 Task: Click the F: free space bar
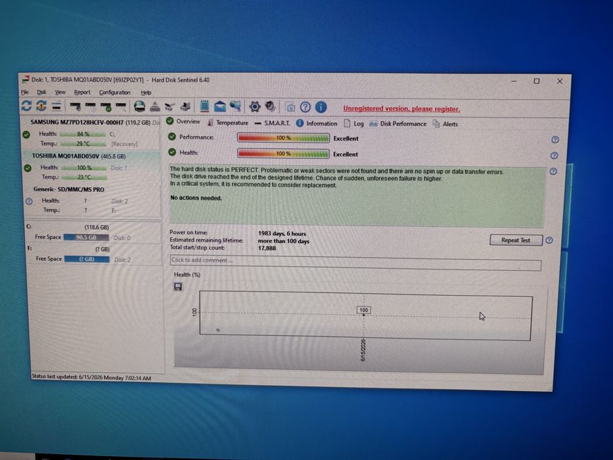coord(87,259)
